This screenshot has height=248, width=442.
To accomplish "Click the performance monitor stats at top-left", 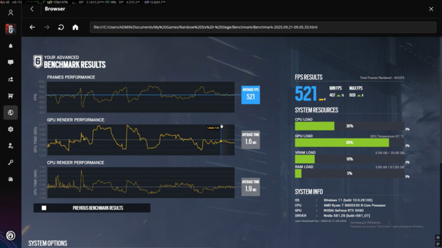I will click(83, 2).
